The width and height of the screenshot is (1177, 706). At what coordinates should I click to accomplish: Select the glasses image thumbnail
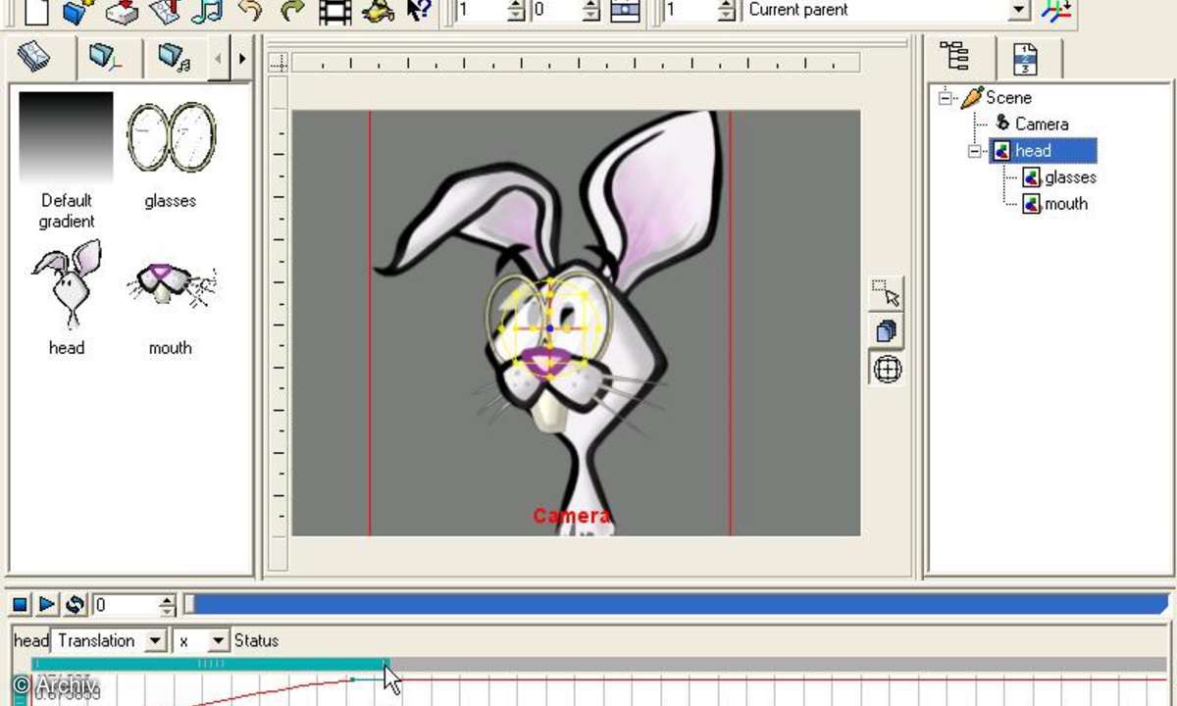tap(171, 138)
